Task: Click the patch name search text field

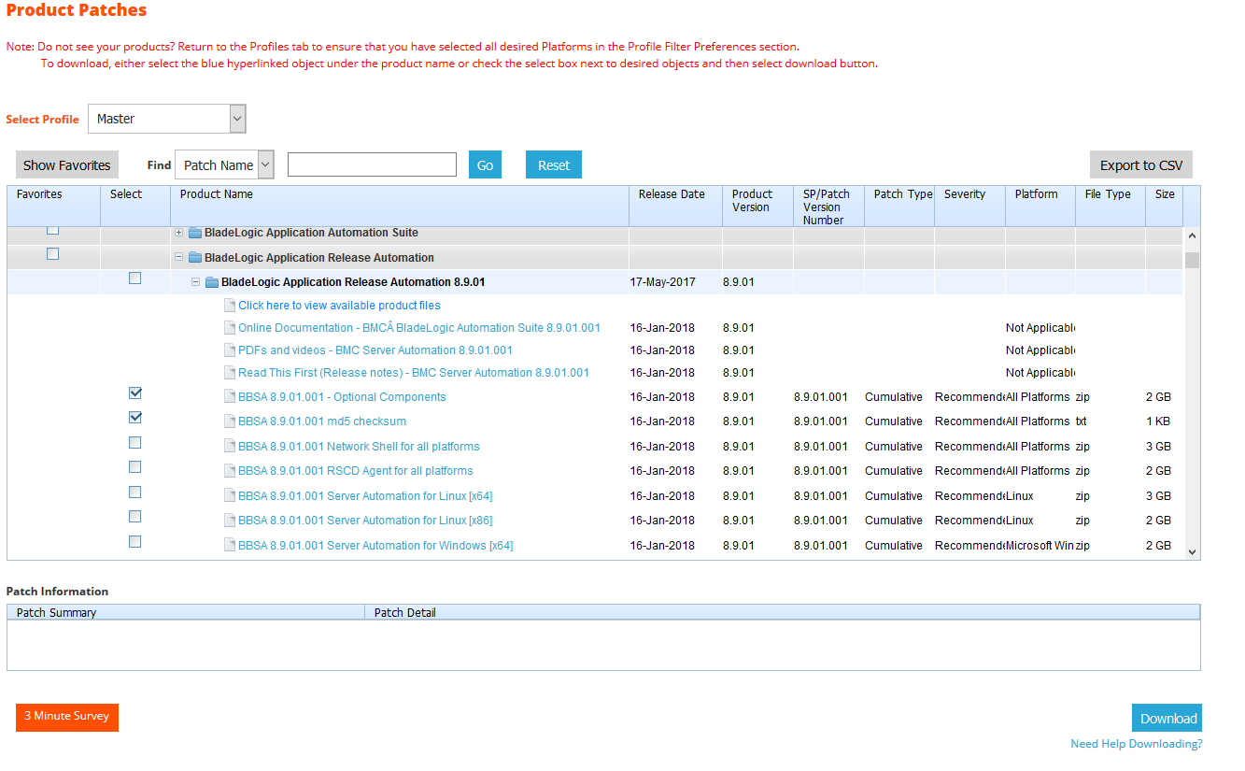Action: tap(372, 164)
